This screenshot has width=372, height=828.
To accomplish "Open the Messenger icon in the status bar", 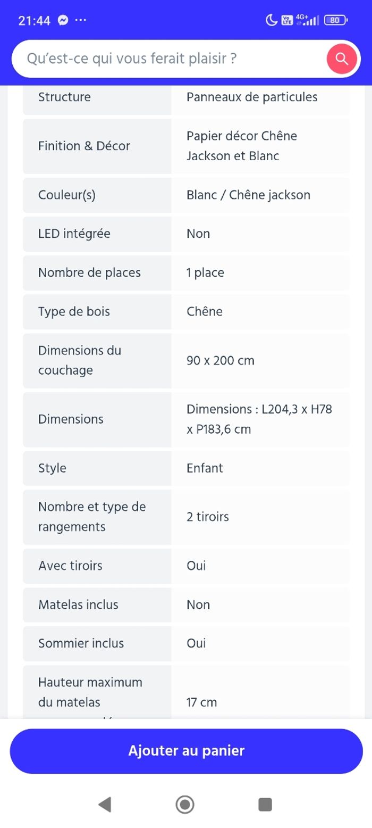I will click(63, 20).
